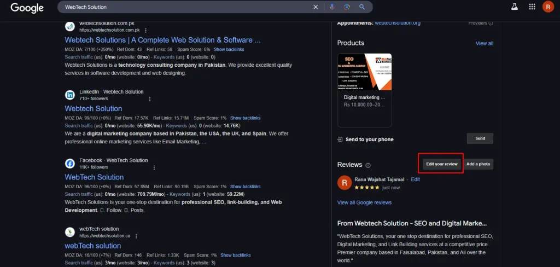Viewport: 560px width, 267px height.
Task: Click the Send to your phone icon
Action: point(340,140)
